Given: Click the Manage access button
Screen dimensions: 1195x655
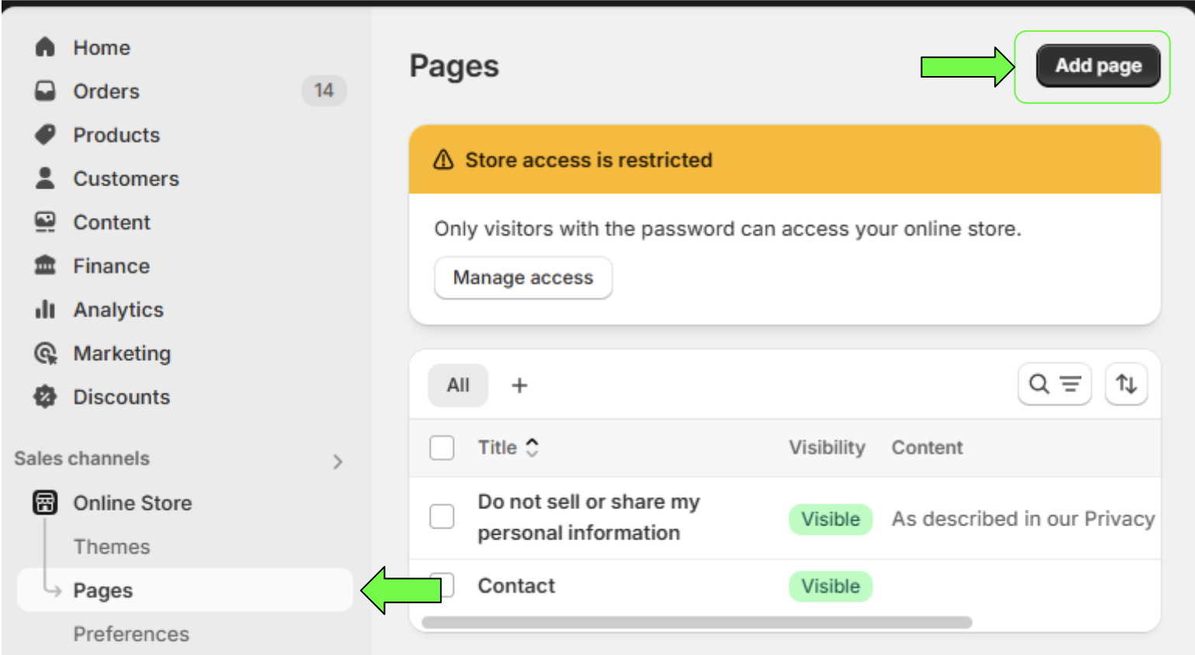Looking at the screenshot, I should pos(523,278).
